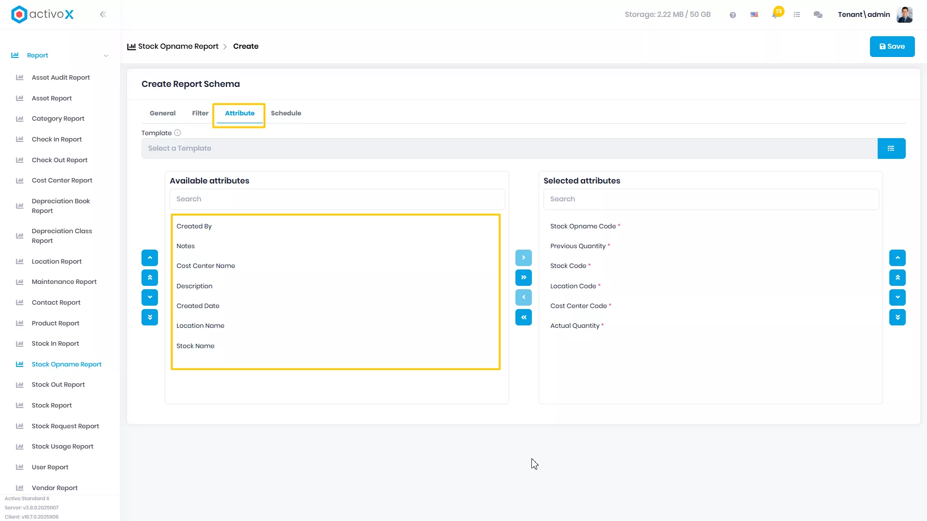
Task: Move selected attribute to bottom
Action: (x=898, y=317)
